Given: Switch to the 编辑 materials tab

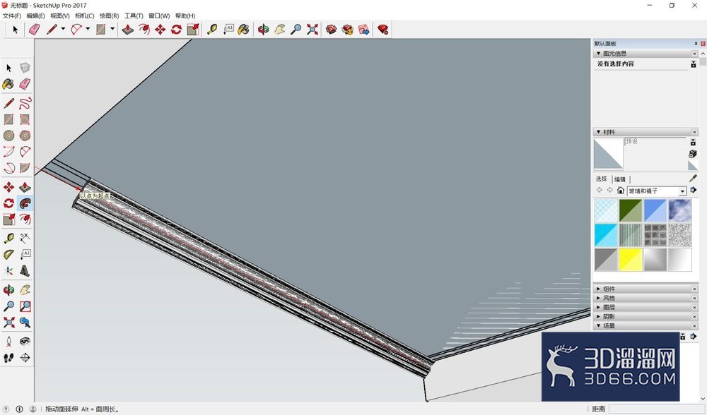Looking at the screenshot, I should tap(620, 179).
